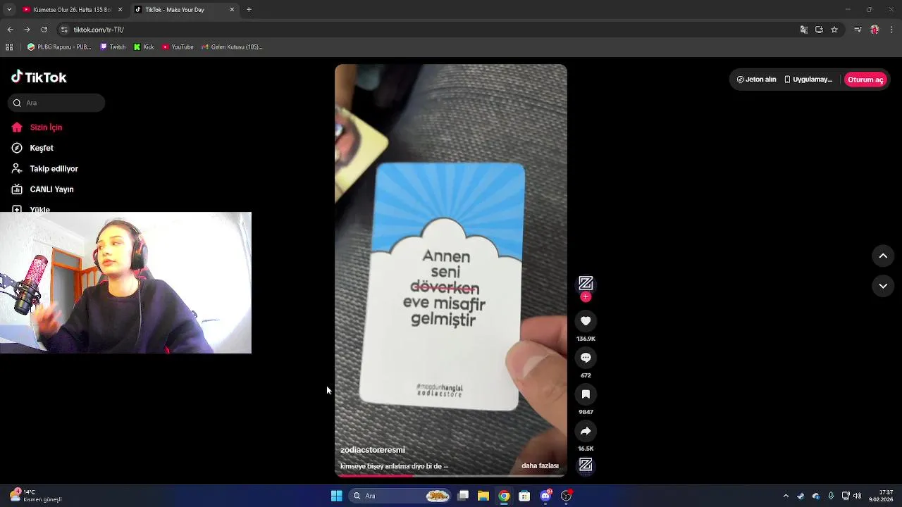Open a new browser tab

(249, 10)
